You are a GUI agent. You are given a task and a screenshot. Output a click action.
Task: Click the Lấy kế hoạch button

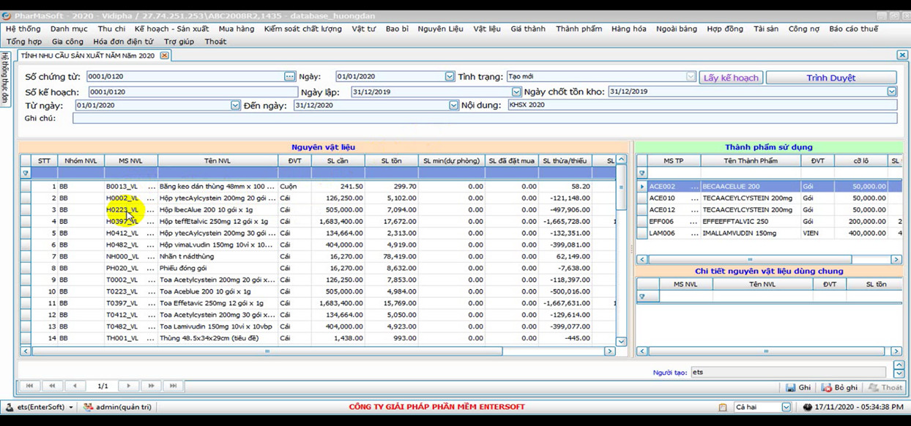click(731, 78)
